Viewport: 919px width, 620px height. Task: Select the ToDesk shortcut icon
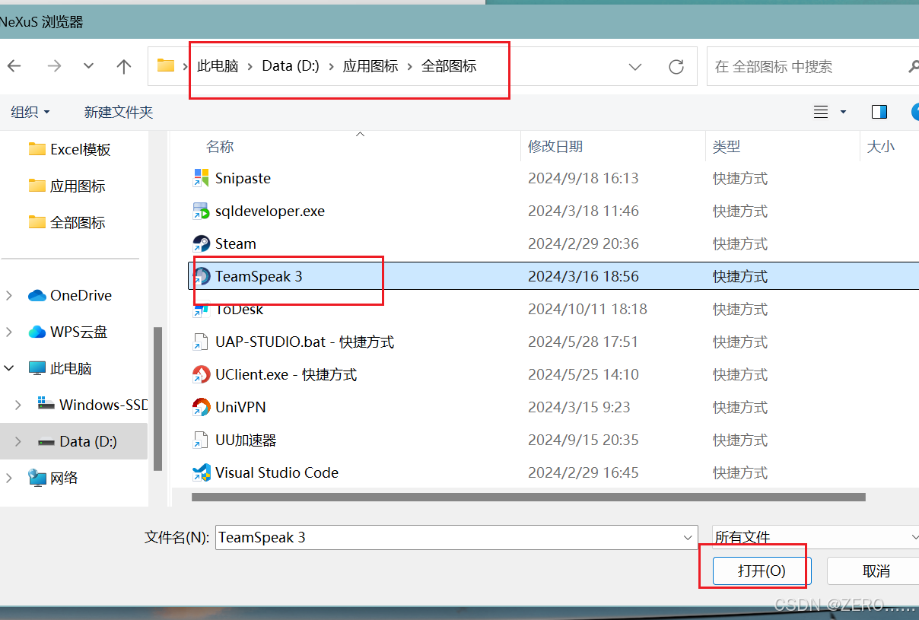[201, 310]
